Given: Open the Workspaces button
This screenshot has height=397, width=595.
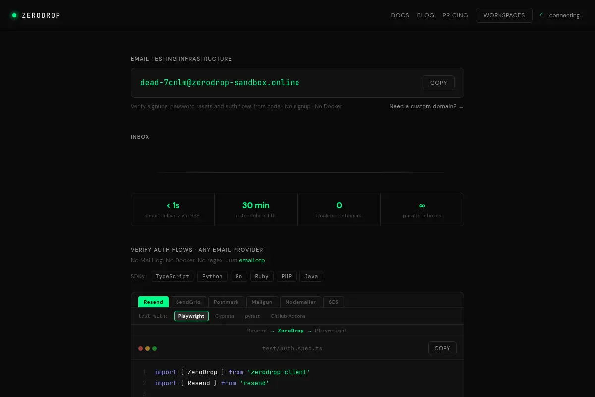Looking at the screenshot, I should (504, 15).
